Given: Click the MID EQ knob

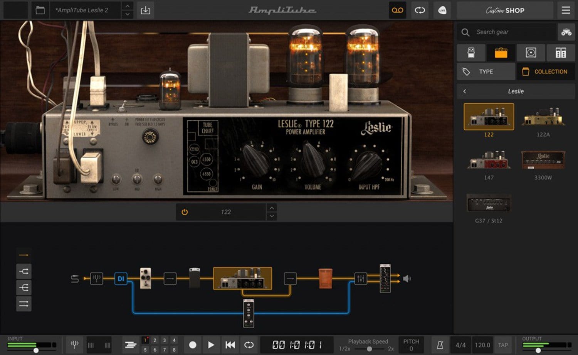Looking at the screenshot, I should pos(137,179).
